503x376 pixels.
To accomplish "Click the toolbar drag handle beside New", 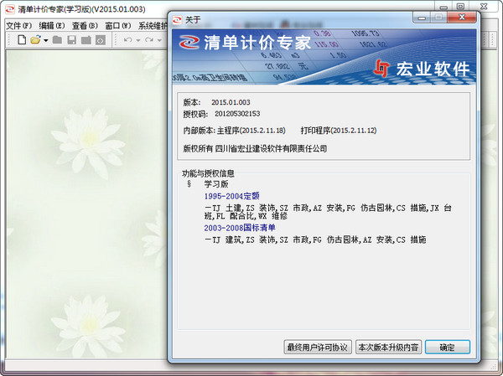I will click(x=9, y=40).
